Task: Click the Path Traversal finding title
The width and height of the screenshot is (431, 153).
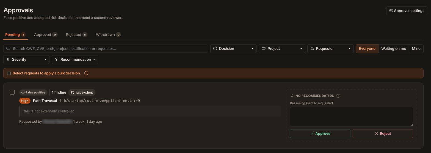Action: pos(45,101)
